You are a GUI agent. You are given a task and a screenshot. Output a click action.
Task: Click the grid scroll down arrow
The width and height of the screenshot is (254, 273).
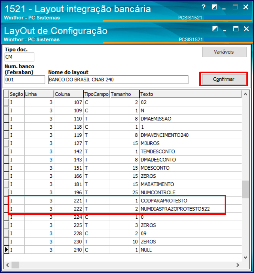click(x=246, y=258)
